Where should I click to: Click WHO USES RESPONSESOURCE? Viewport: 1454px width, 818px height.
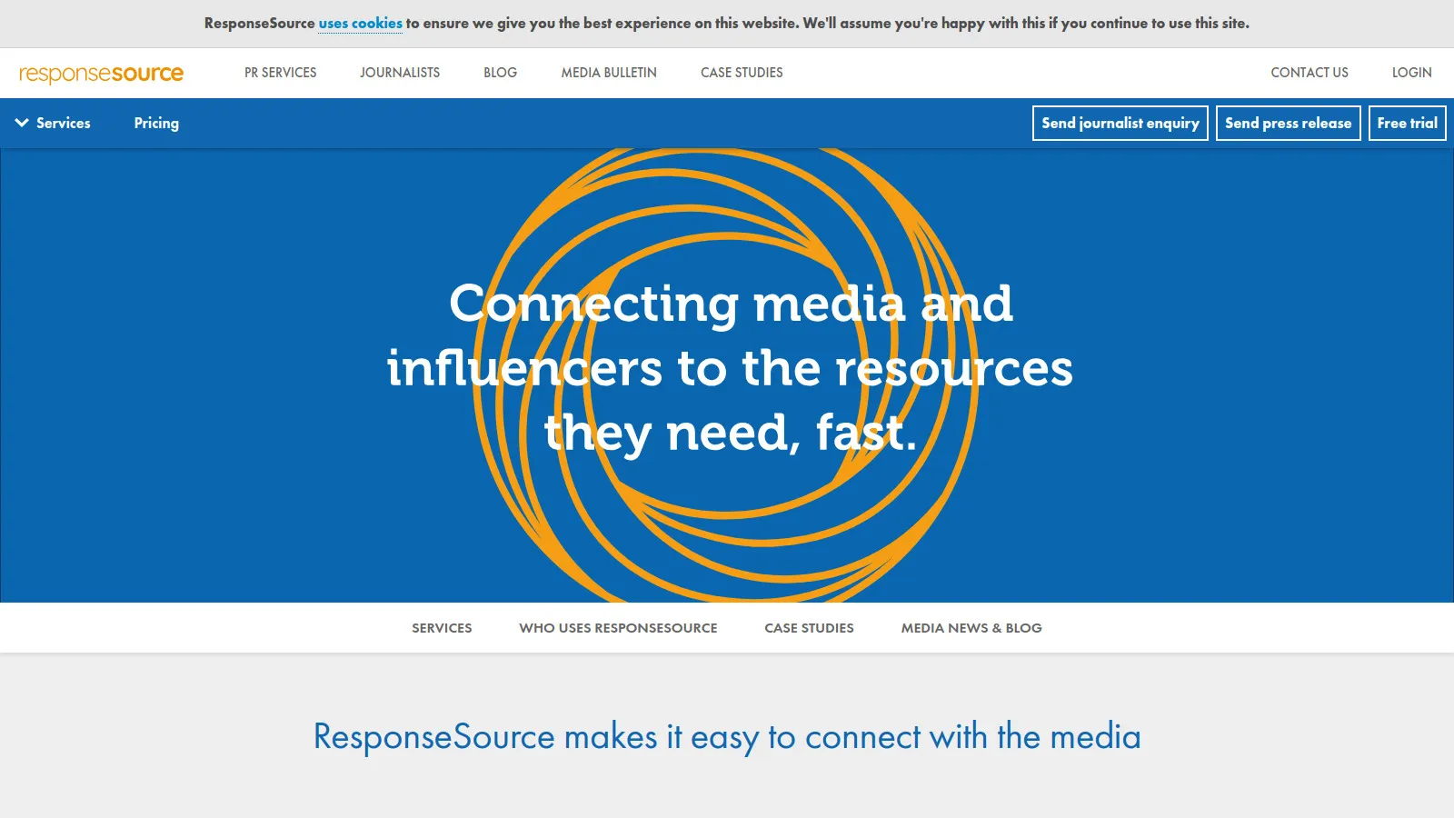(618, 627)
